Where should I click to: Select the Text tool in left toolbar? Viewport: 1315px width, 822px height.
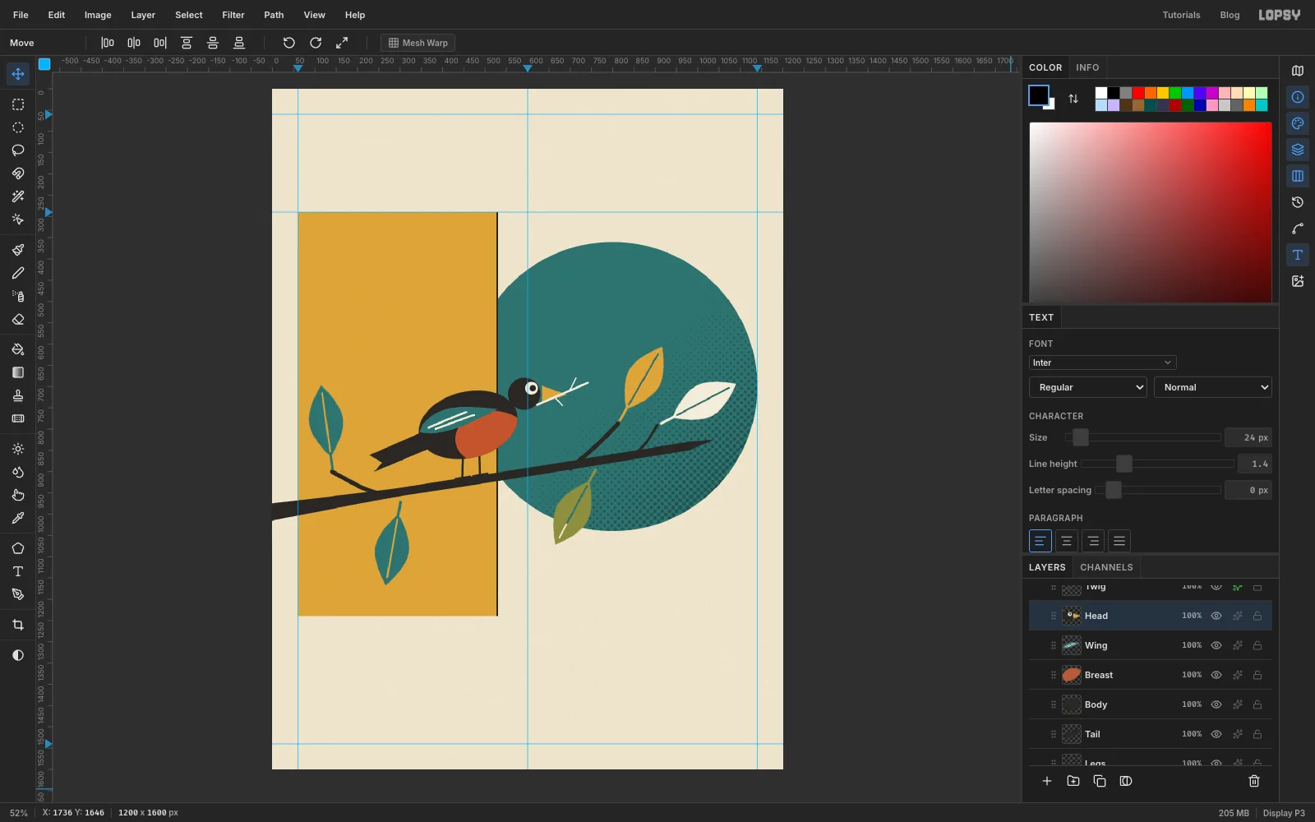[x=18, y=571]
